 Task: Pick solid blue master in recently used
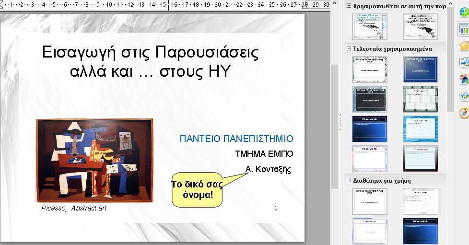click(x=420, y=70)
